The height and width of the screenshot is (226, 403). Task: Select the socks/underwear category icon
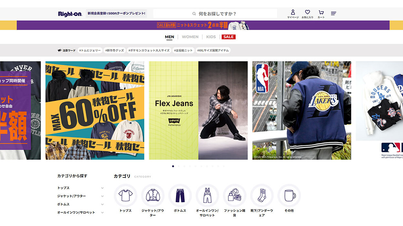coord(262,195)
